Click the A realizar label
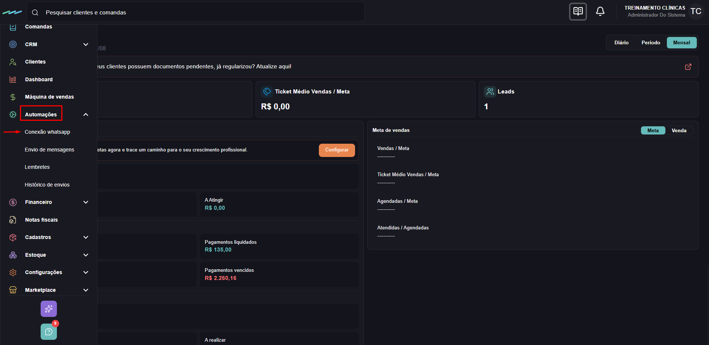The height and width of the screenshot is (345, 709). (x=215, y=340)
